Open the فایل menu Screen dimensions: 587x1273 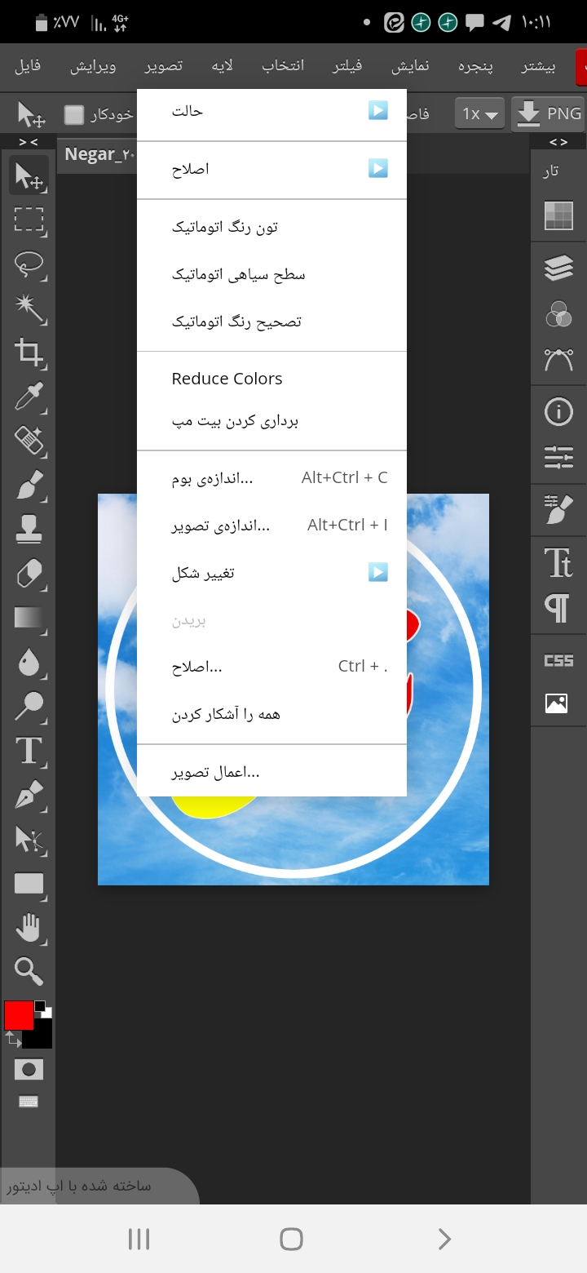[28, 66]
